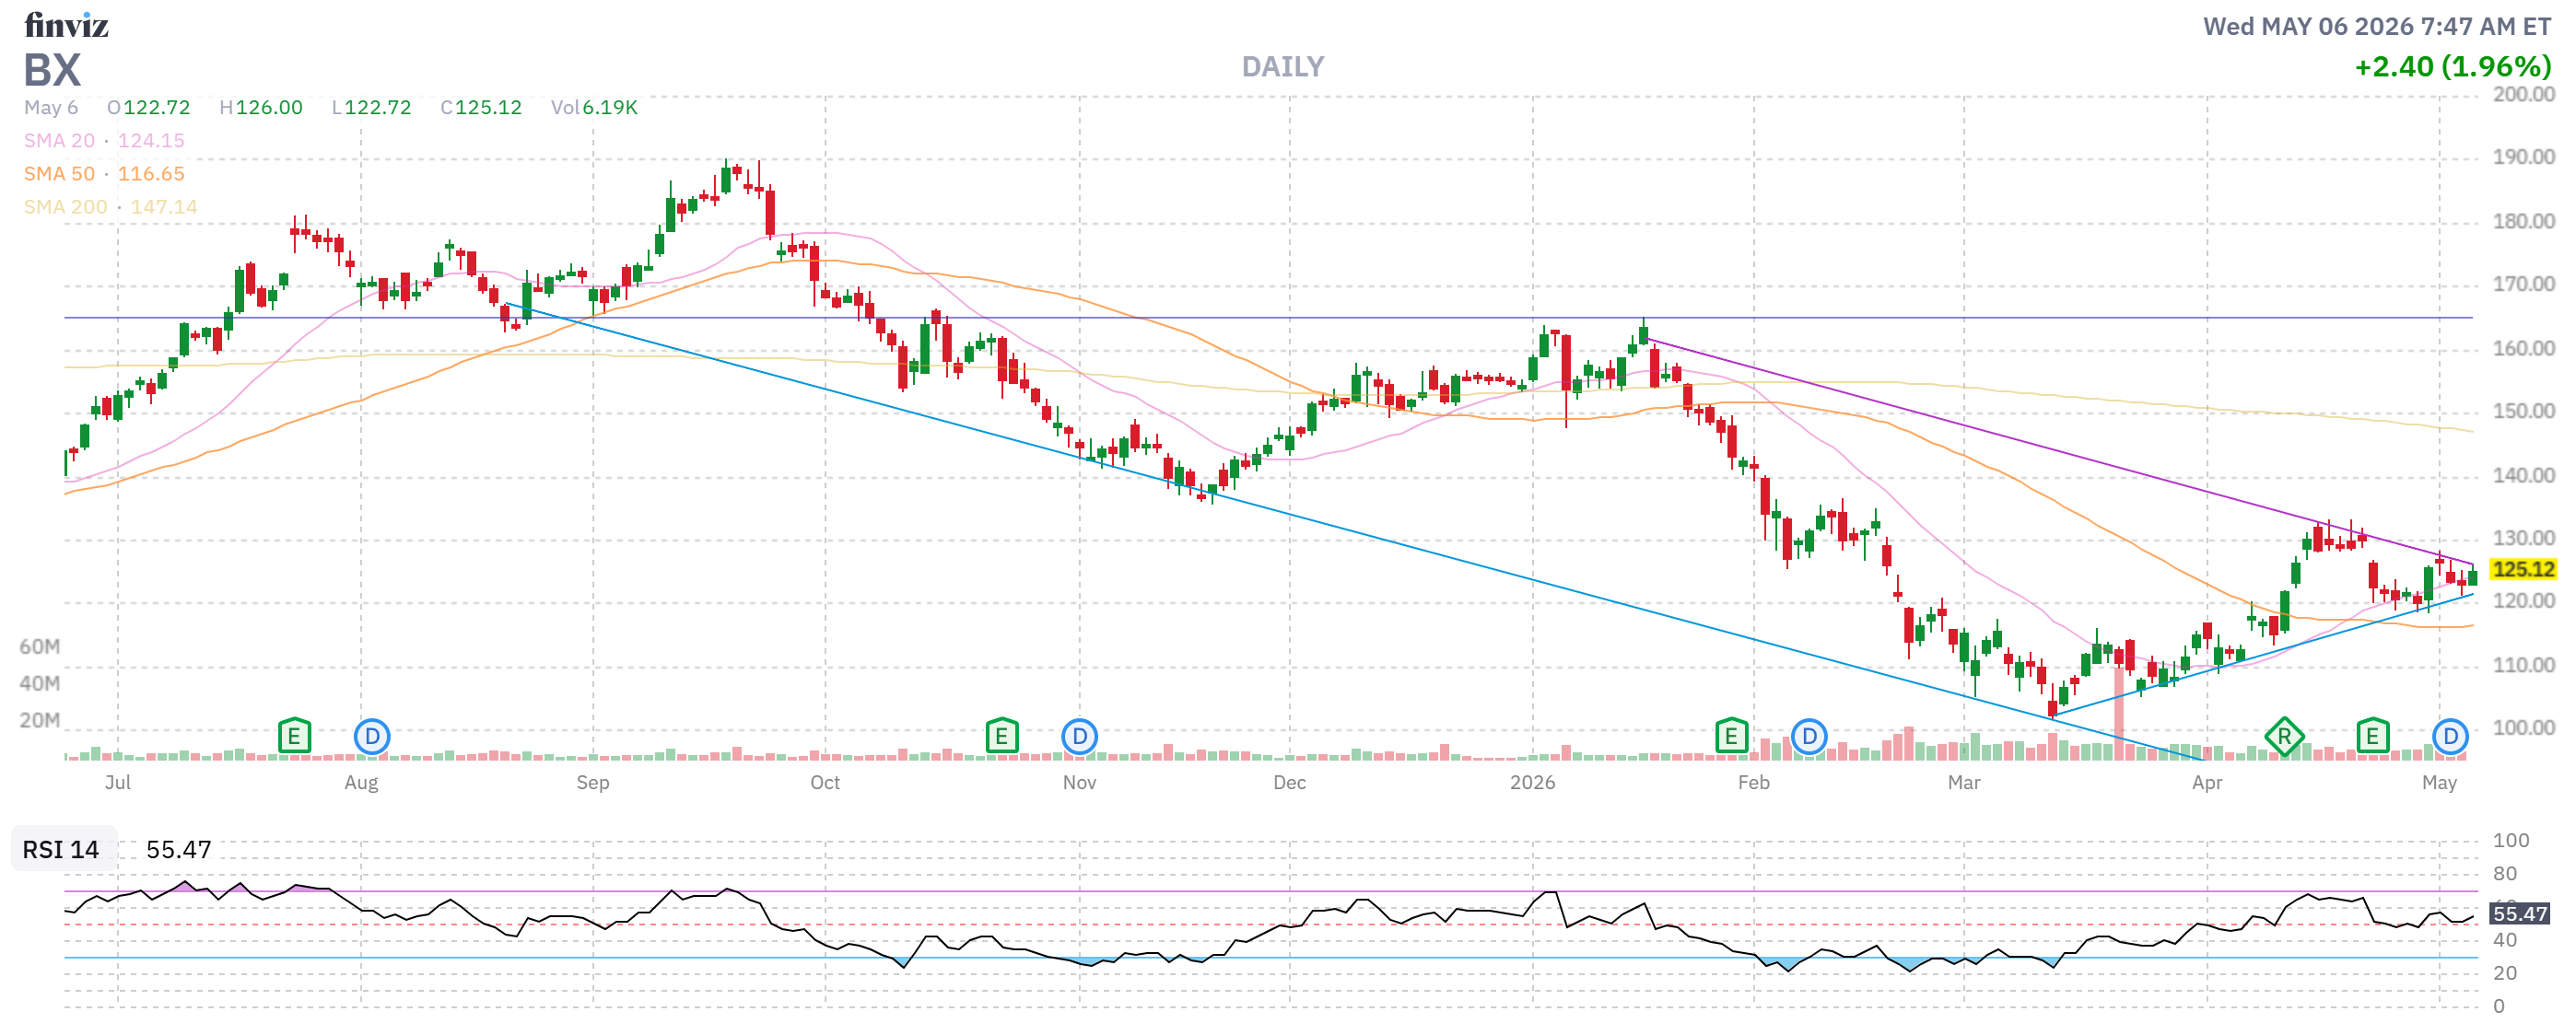Image resolution: width=2576 pixels, height=1035 pixels.
Task: Click the RSI axis label 0
Action: (x=2499, y=1006)
